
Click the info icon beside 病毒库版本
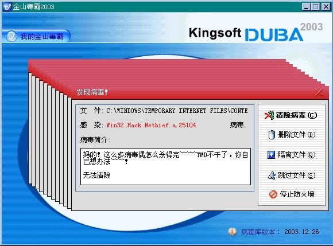click(x=233, y=232)
